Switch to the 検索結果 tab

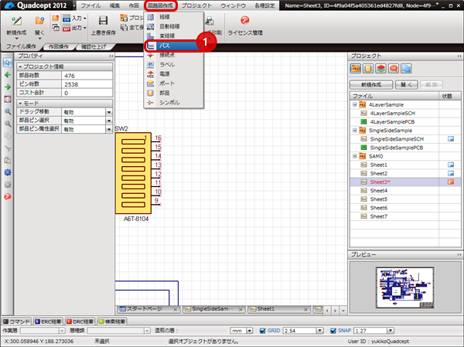112,321
